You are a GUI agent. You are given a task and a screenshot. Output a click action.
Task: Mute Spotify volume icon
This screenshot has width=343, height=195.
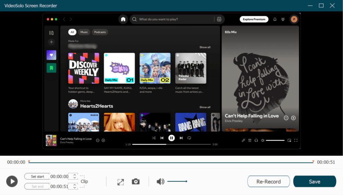click(x=262, y=141)
